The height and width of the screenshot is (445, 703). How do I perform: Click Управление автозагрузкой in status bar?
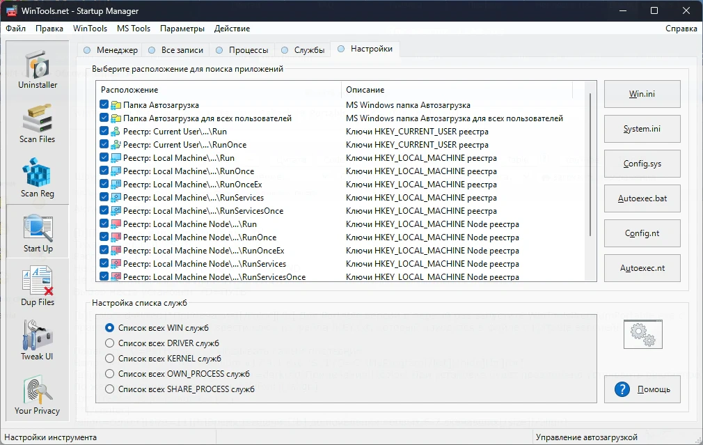pyautogui.click(x=586, y=437)
